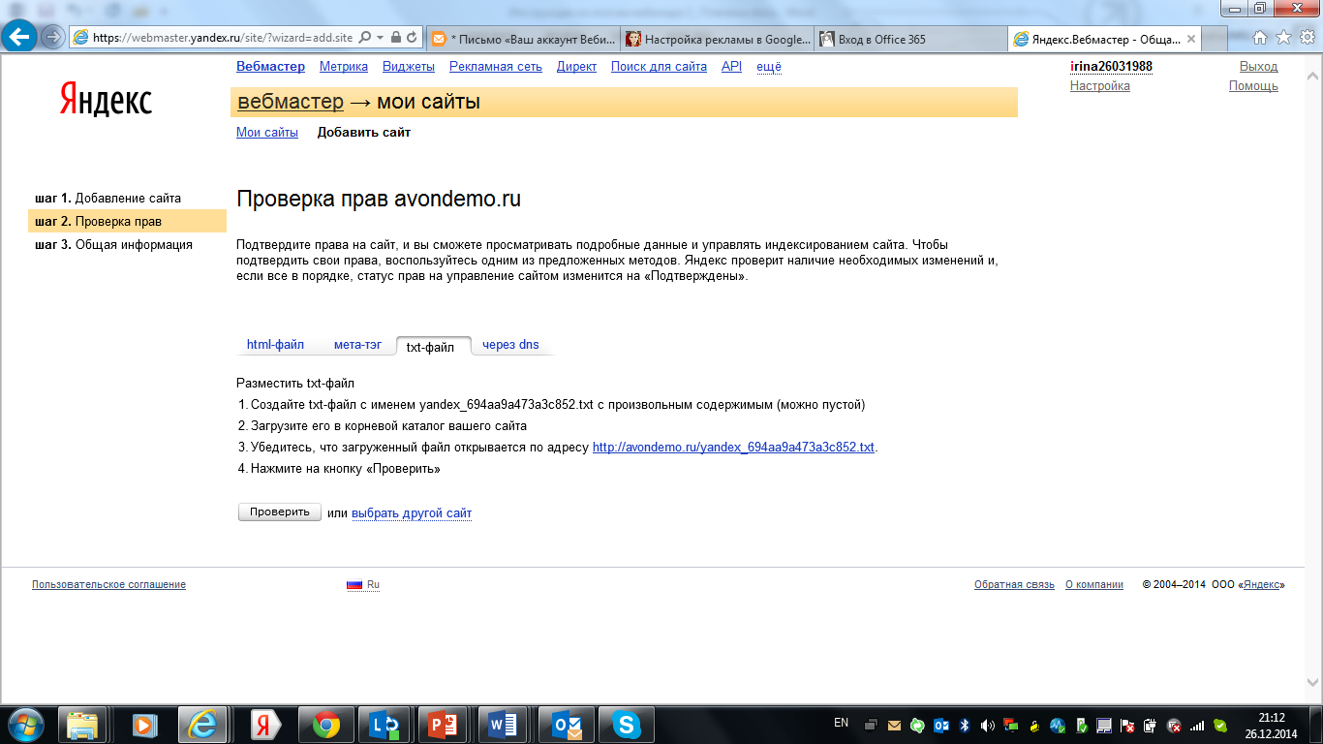Open Skype from taskbar
This screenshot has width=1323, height=744.
627,725
